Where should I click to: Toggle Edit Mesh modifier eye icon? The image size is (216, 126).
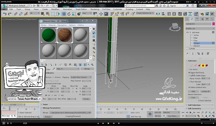click(187, 33)
